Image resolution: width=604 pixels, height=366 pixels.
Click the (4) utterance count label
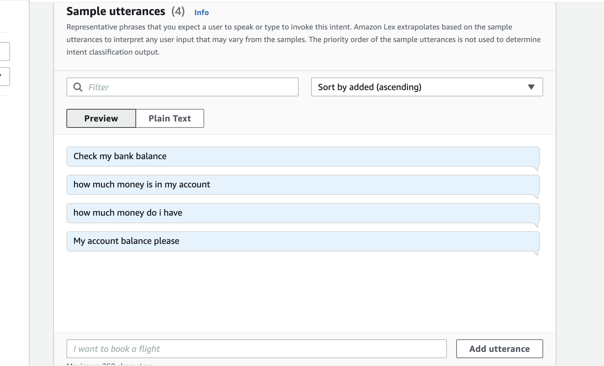(178, 11)
